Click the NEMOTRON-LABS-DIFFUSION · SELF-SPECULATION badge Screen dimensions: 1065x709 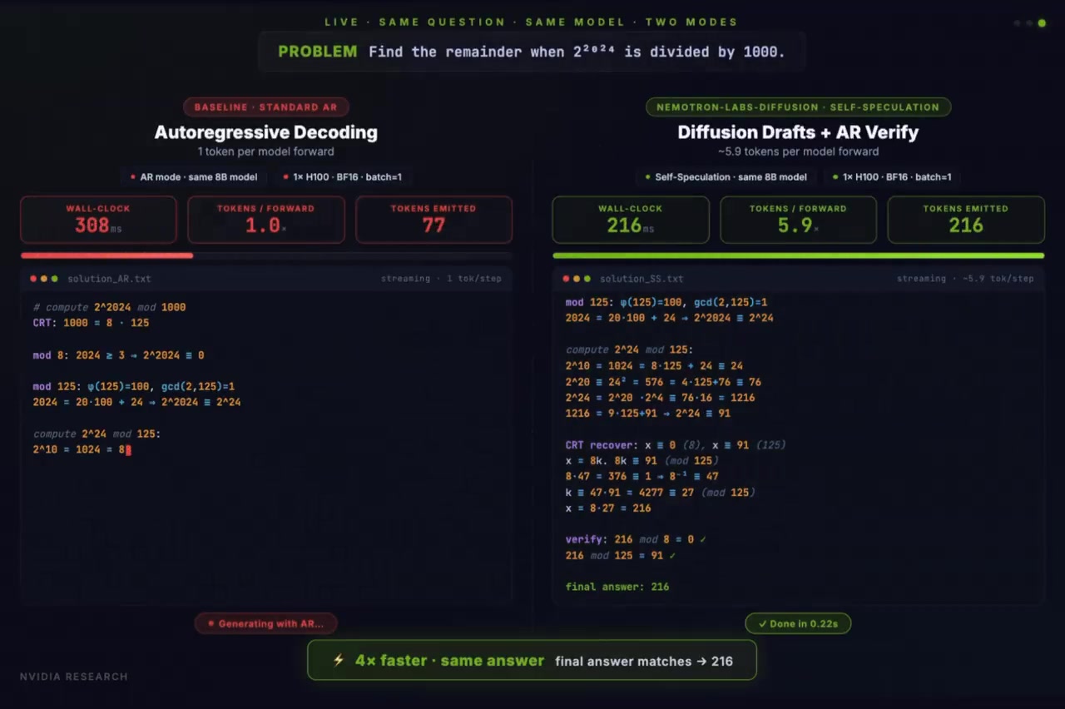798,107
